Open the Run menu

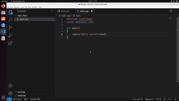click(x=29, y=7)
